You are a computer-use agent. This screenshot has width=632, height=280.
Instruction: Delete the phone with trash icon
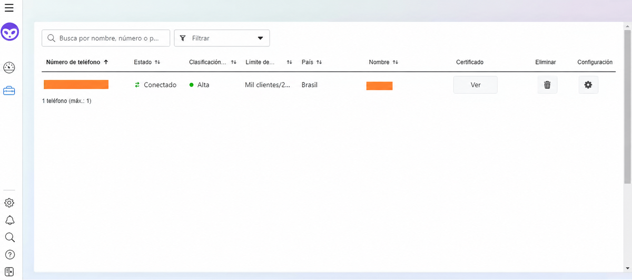(547, 85)
